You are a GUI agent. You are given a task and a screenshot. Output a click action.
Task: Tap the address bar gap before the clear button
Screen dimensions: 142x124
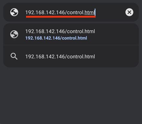click(110, 12)
